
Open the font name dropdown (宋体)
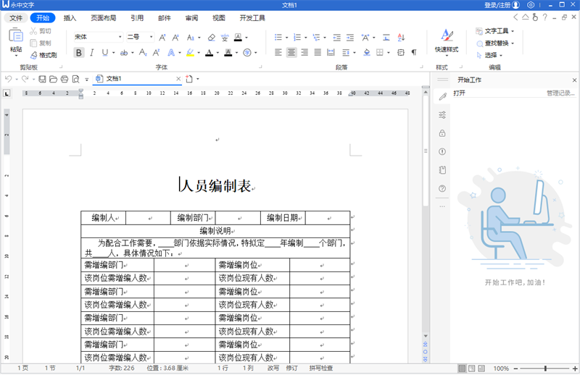click(x=120, y=37)
